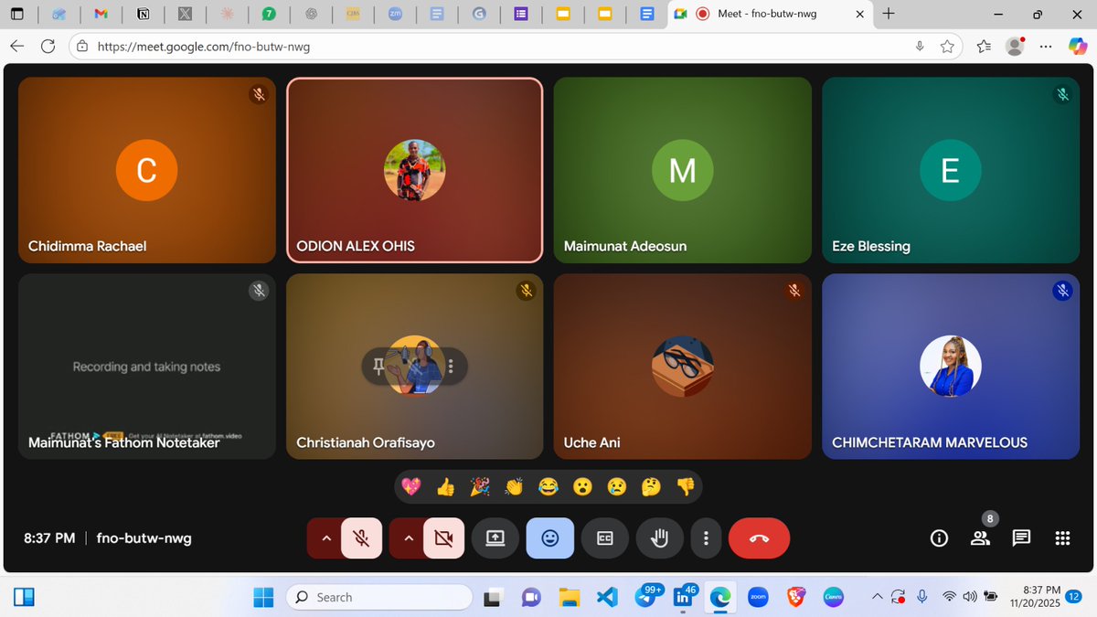This screenshot has width=1097, height=617.
Task: Raise your hand
Action: point(659,538)
